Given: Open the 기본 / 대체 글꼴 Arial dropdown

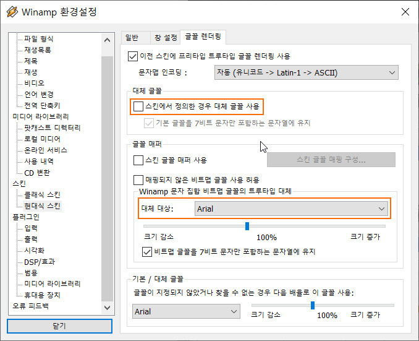Looking at the screenshot, I should (186, 311).
